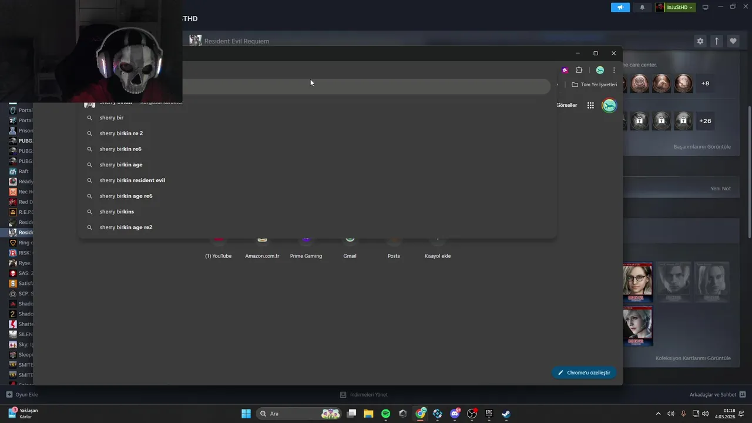752x423 pixels.
Task: Choose suggestion 'sherry bir'
Action: 317,117
